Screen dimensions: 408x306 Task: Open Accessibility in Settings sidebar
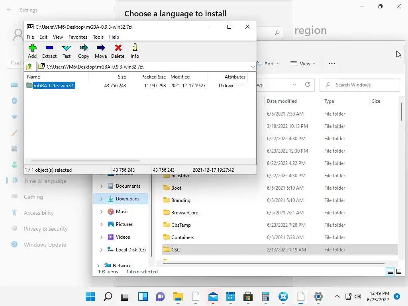pos(39,213)
